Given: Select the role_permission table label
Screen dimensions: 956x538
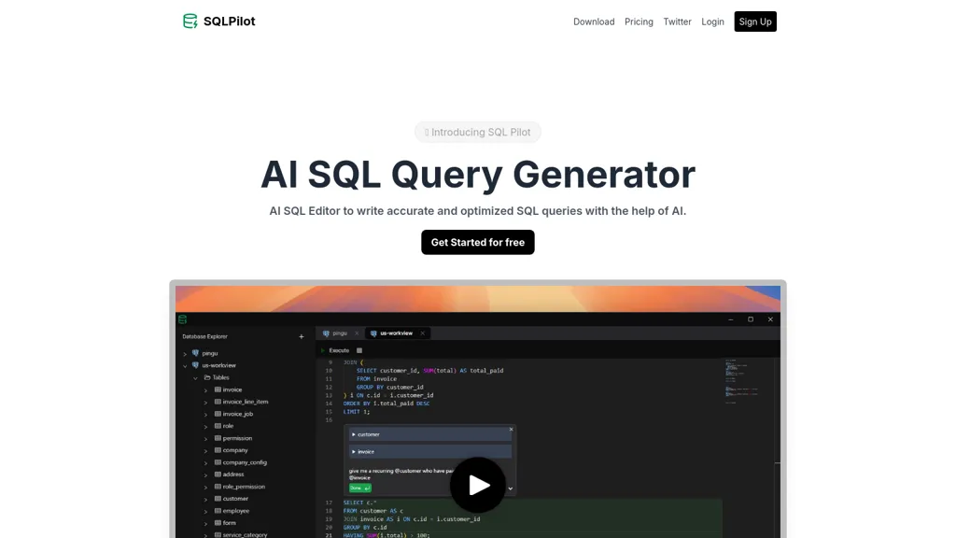Looking at the screenshot, I should [x=244, y=487].
